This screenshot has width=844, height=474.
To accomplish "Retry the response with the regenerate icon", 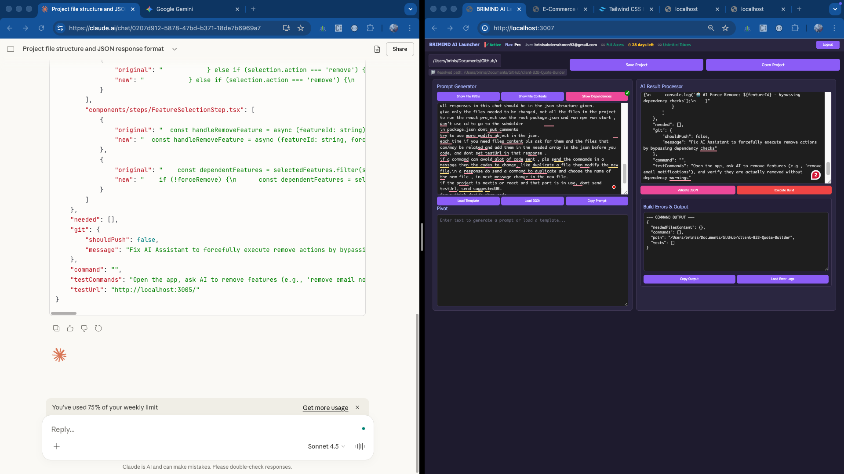I will pos(98,328).
